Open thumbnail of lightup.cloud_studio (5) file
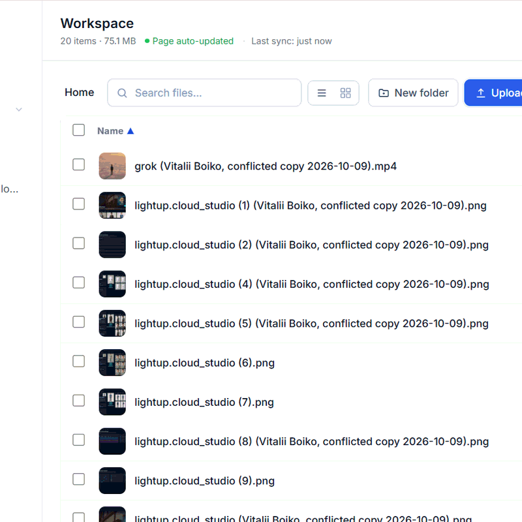522x522 pixels. [x=112, y=323]
